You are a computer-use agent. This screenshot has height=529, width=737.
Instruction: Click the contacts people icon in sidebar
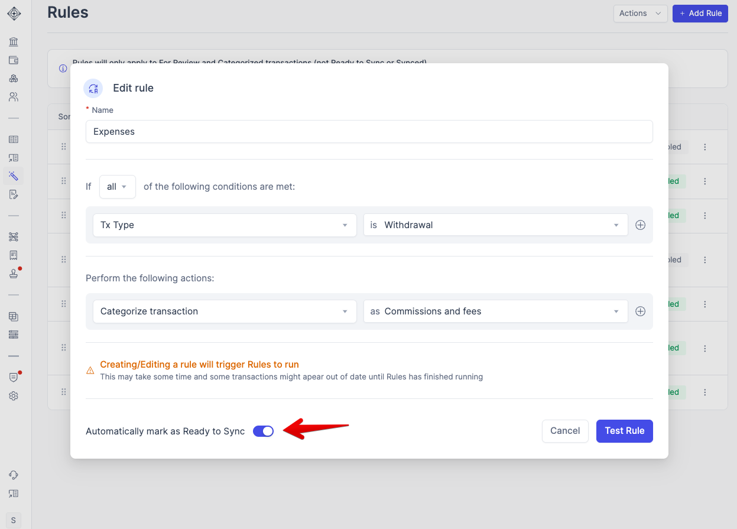point(14,97)
